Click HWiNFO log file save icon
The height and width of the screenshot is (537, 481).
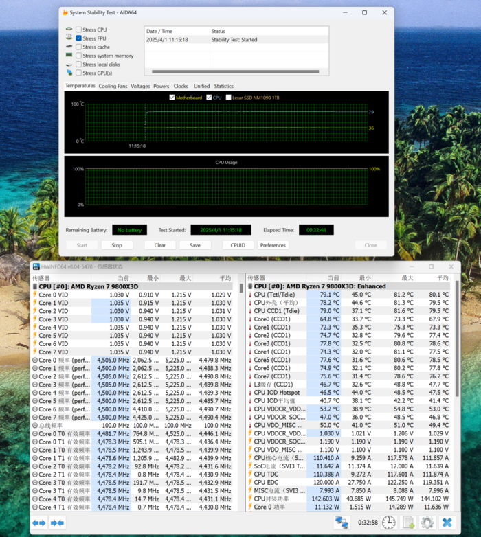coord(408,523)
